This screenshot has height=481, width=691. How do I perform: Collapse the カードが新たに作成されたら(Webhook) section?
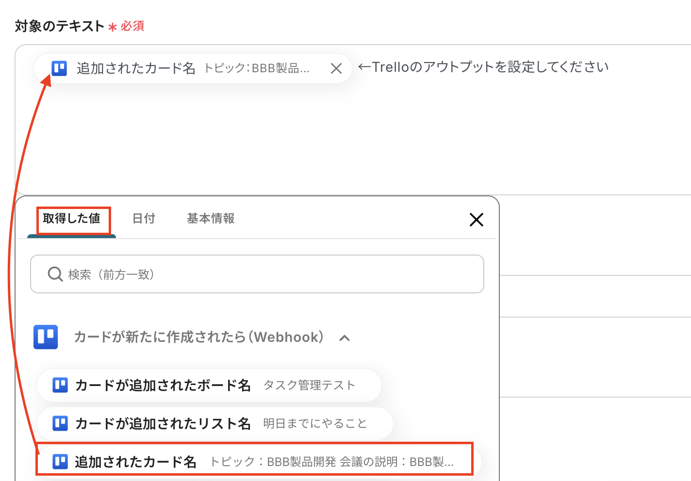click(x=345, y=338)
